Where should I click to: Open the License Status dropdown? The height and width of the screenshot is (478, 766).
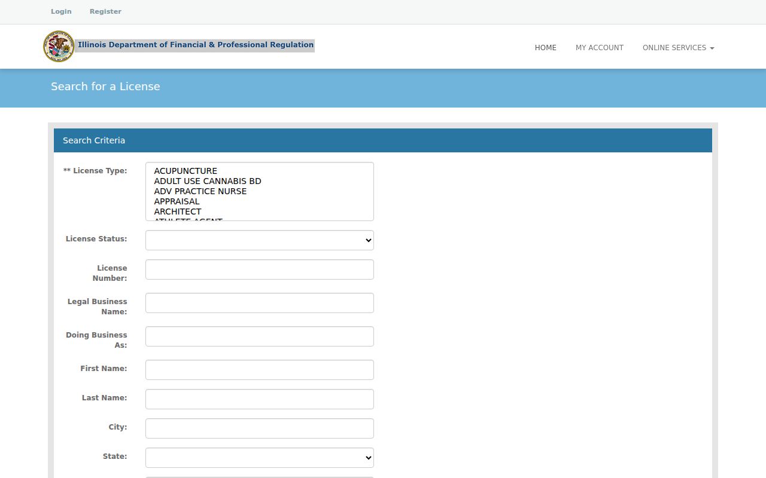click(260, 240)
